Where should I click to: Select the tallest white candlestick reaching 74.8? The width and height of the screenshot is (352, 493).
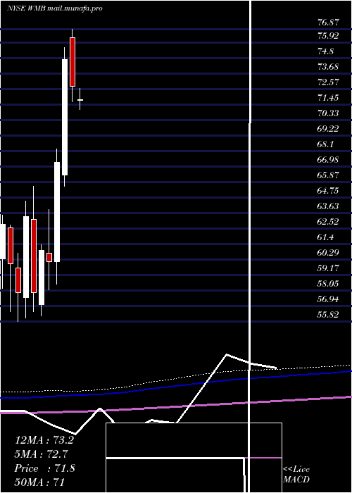65,117
